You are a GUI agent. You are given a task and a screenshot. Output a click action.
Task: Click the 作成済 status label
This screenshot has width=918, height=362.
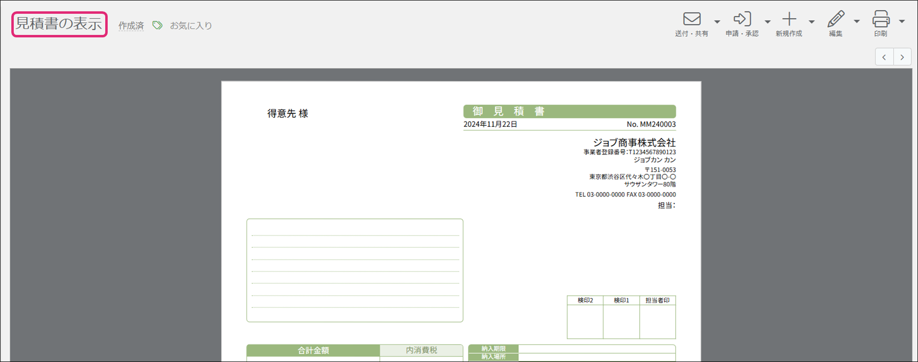point(131,26)
